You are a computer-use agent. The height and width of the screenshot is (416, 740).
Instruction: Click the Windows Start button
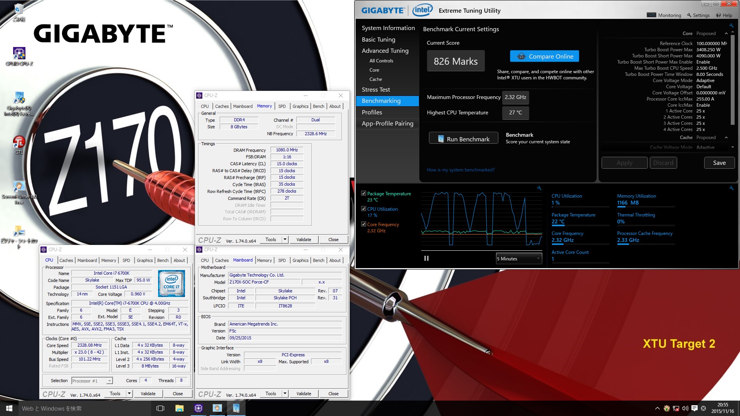tap(9, 408)
